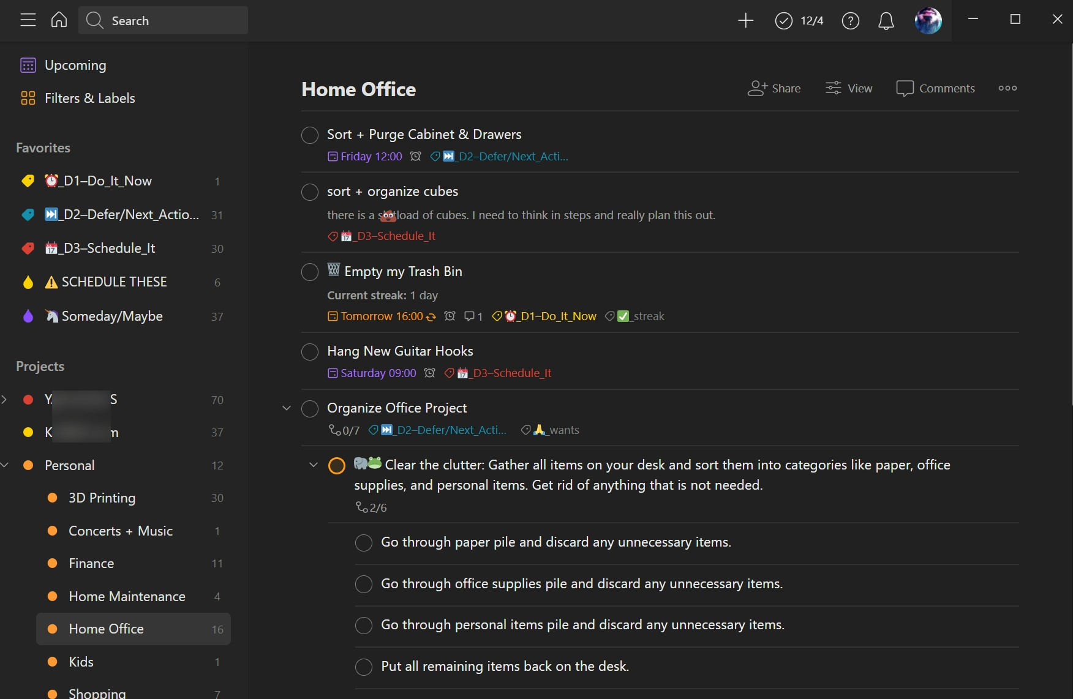Image resolution: width=1073 pixels, height=699 pixels.
Task: Open the three-dot project options menu
Action: point(1007,88)
